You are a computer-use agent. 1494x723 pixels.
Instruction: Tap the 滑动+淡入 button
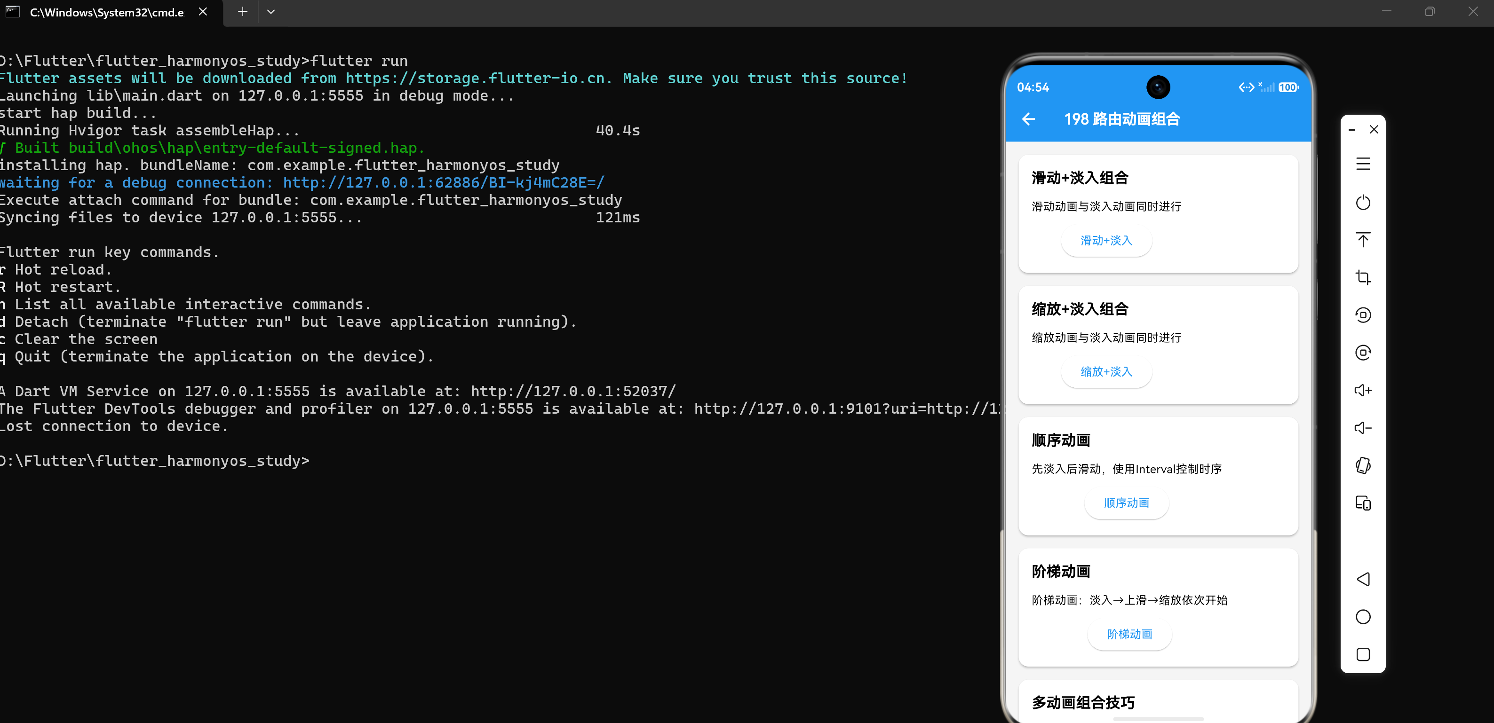1106,241
